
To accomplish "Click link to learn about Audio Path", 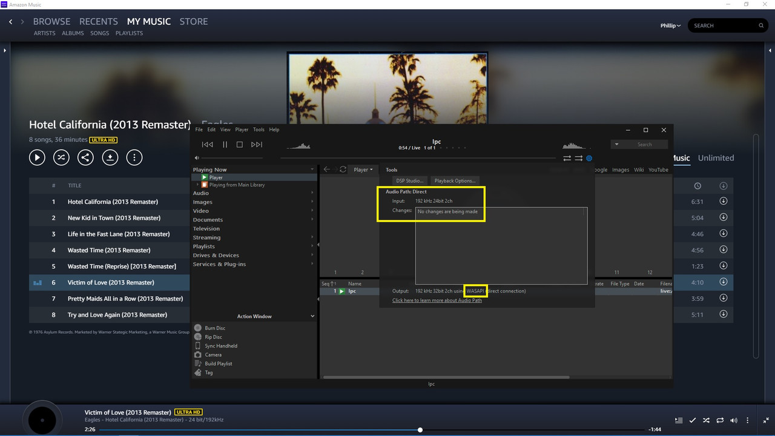I will click(x=437, y=300).
